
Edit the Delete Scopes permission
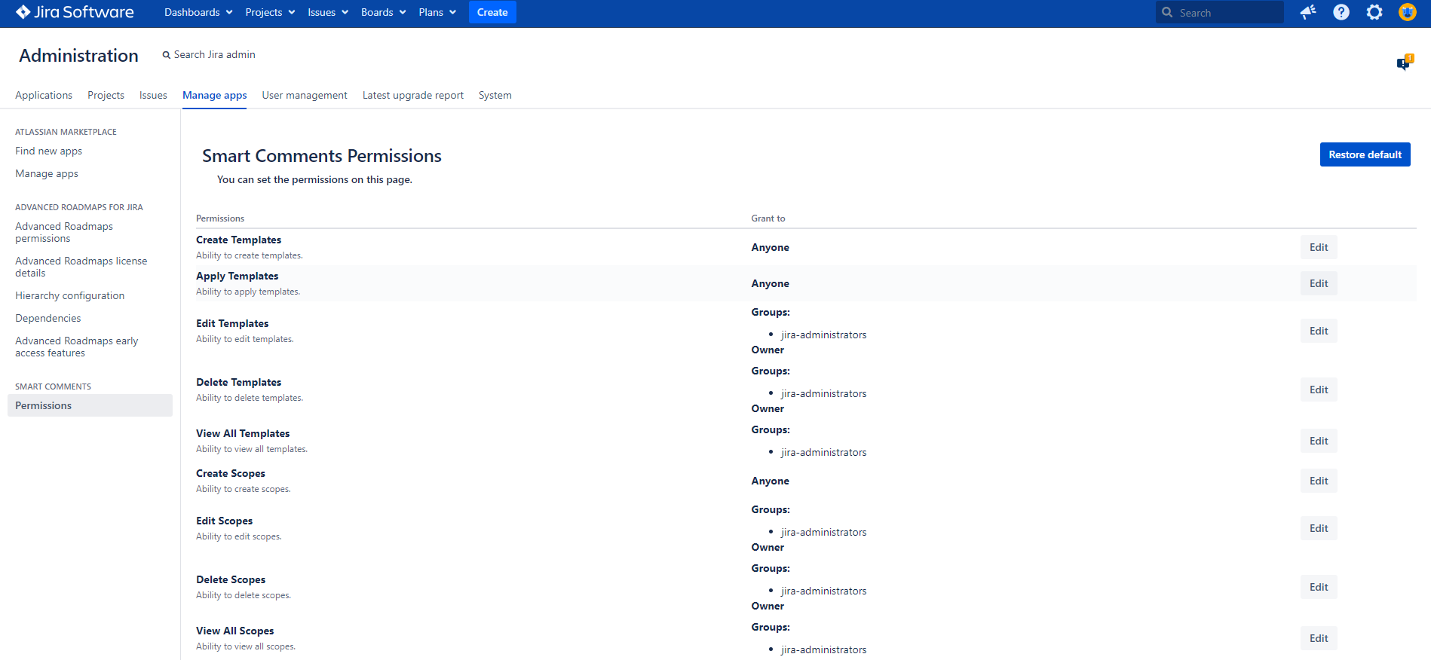(1318, 587)
